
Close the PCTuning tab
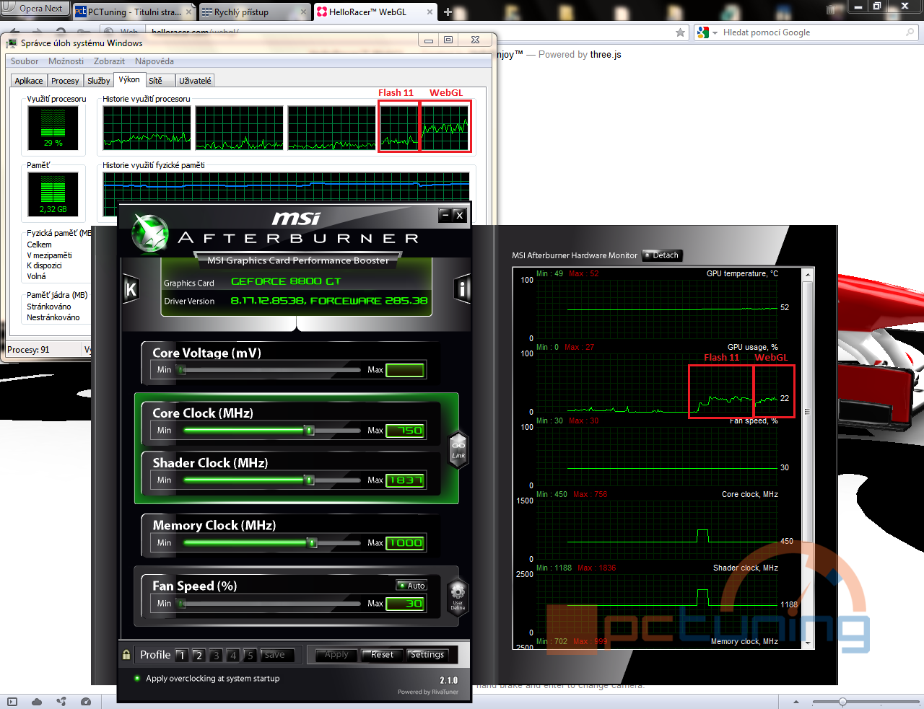tap(189, 12)
